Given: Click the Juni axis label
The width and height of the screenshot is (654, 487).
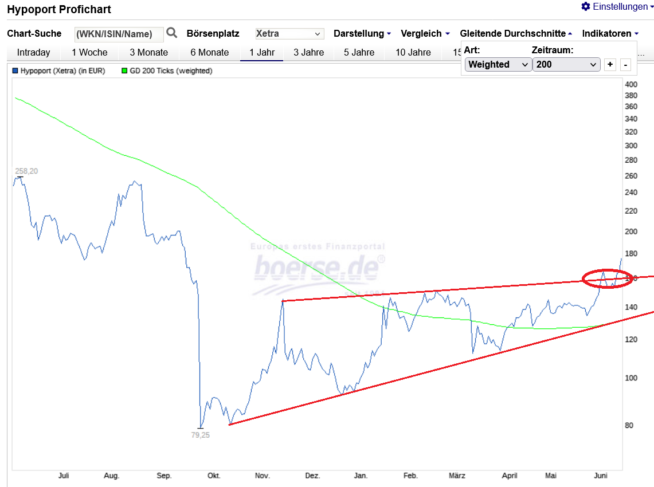Looking at the screenshot, I should pyautogui.click(x=601, y=476).
